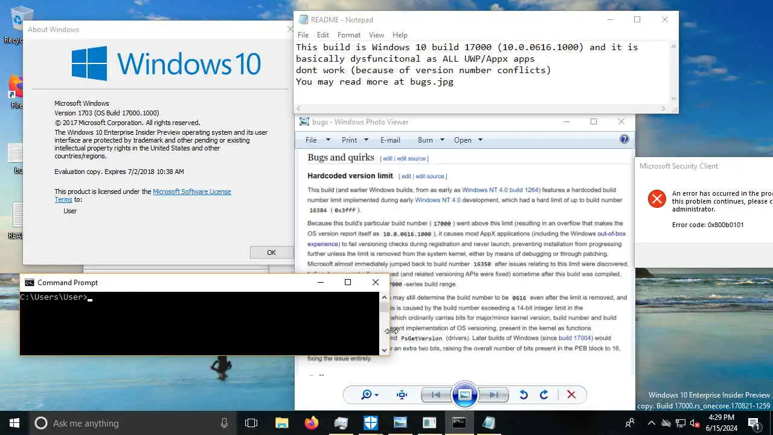
Task: Open Task View on the taskbar
Action: [251, 423]
